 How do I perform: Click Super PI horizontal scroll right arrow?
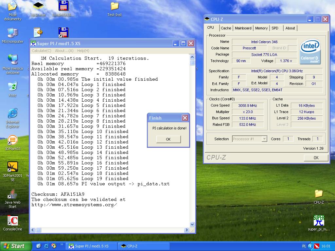(186, 230)
